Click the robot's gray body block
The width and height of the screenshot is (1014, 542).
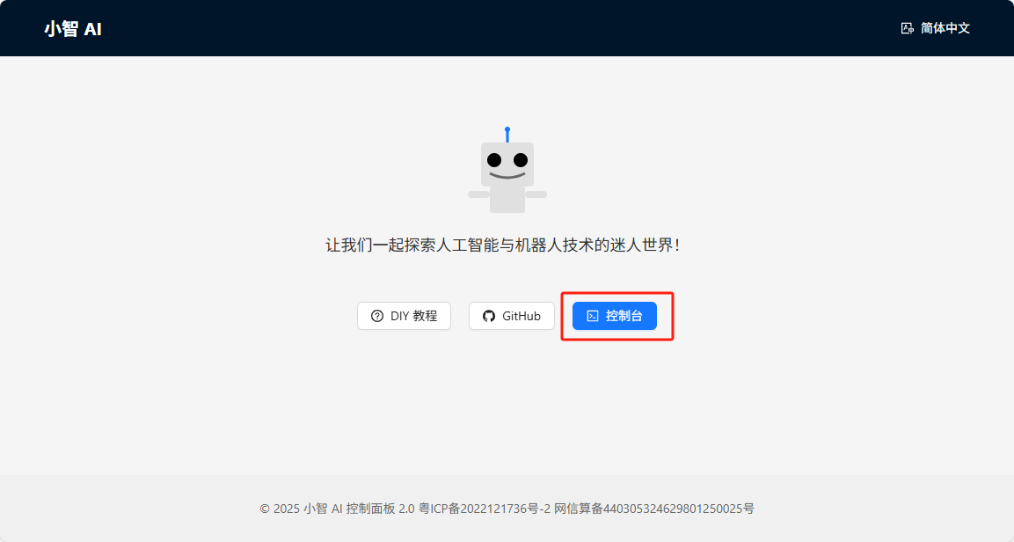507,199
